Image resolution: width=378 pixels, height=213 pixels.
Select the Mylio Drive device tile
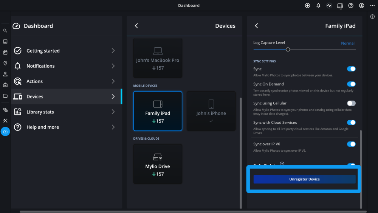[x=158, y=164]
